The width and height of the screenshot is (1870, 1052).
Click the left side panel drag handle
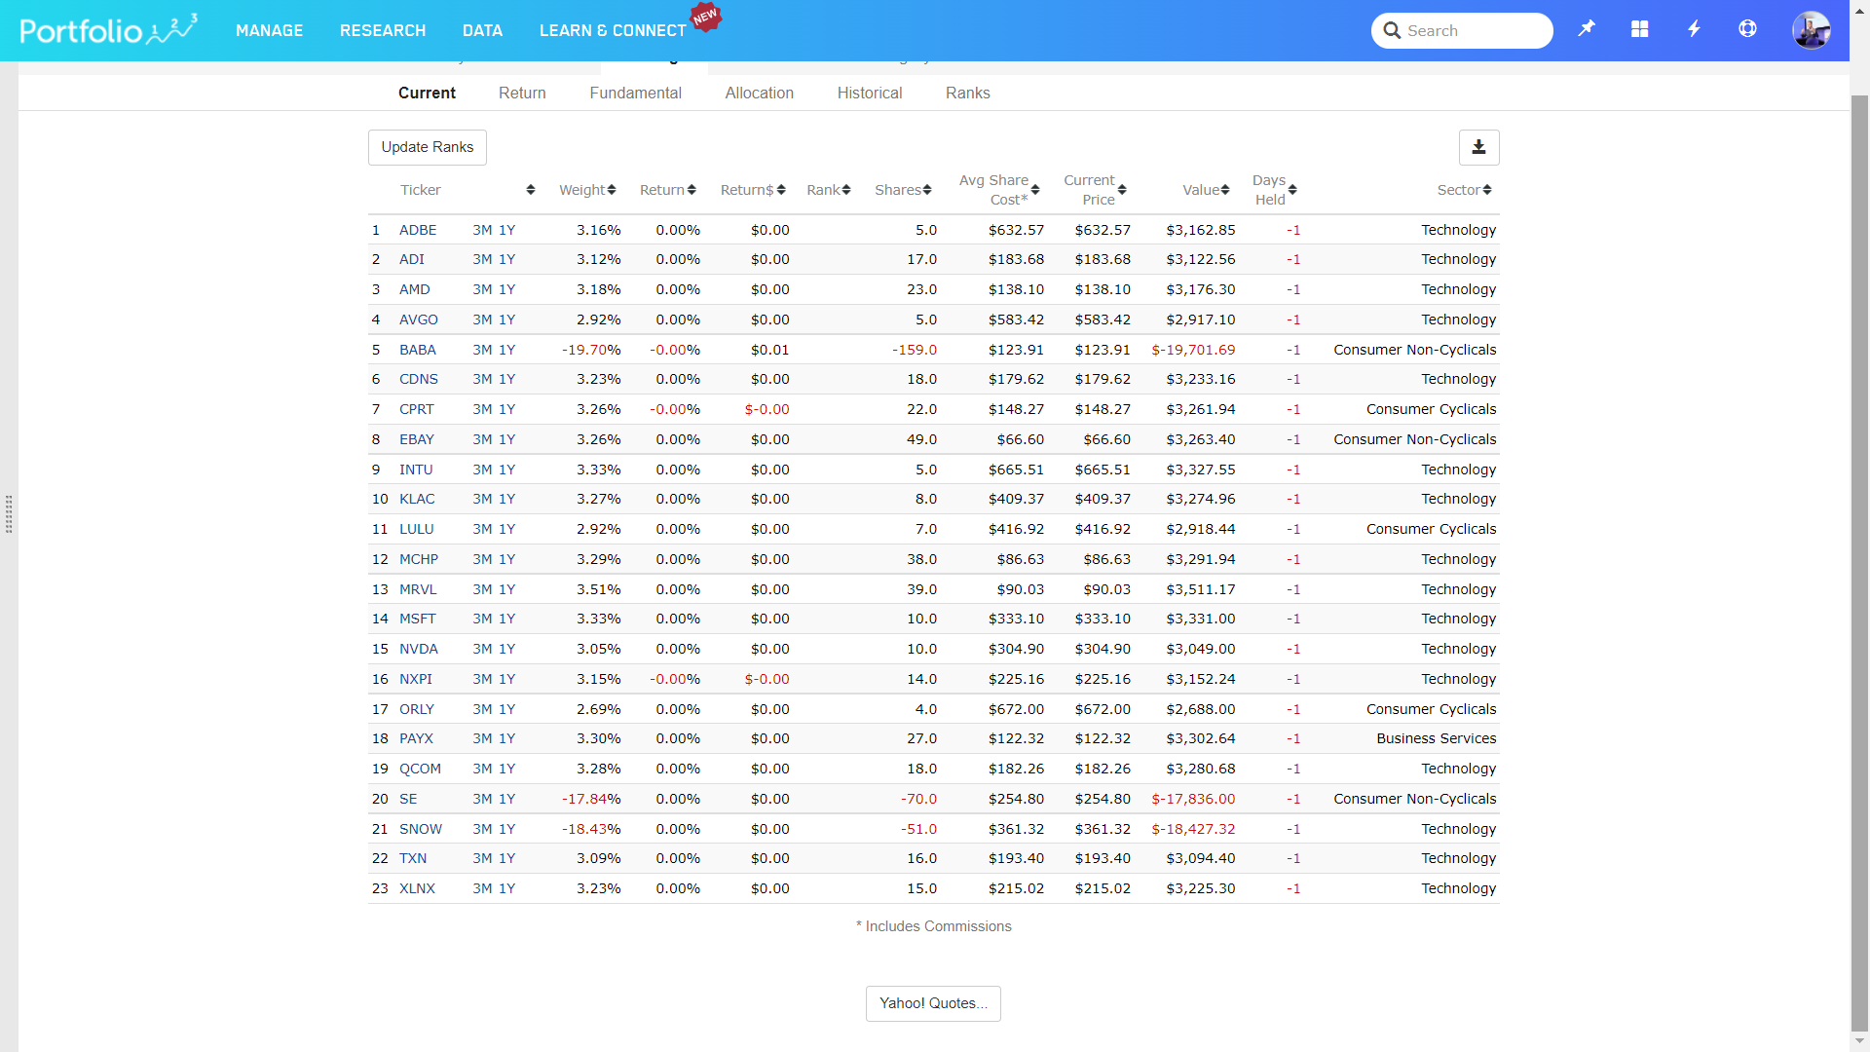point(9,514)
